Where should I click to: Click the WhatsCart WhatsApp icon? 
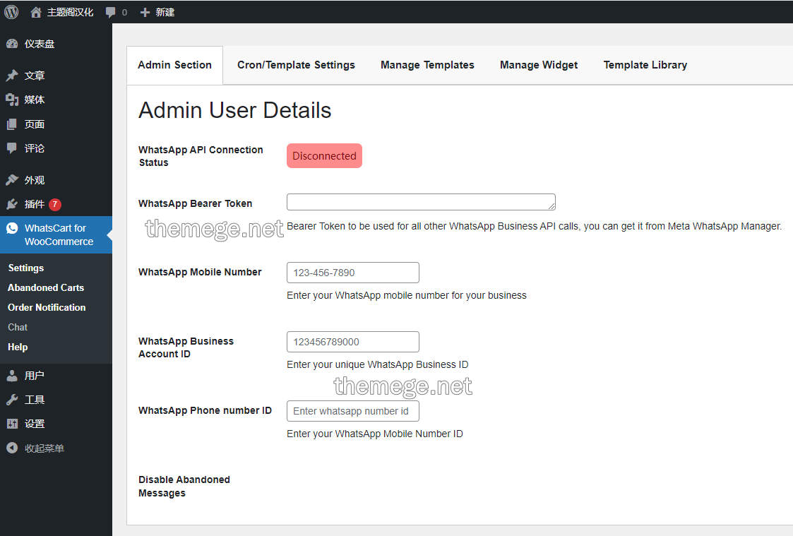tap(12, 228)
